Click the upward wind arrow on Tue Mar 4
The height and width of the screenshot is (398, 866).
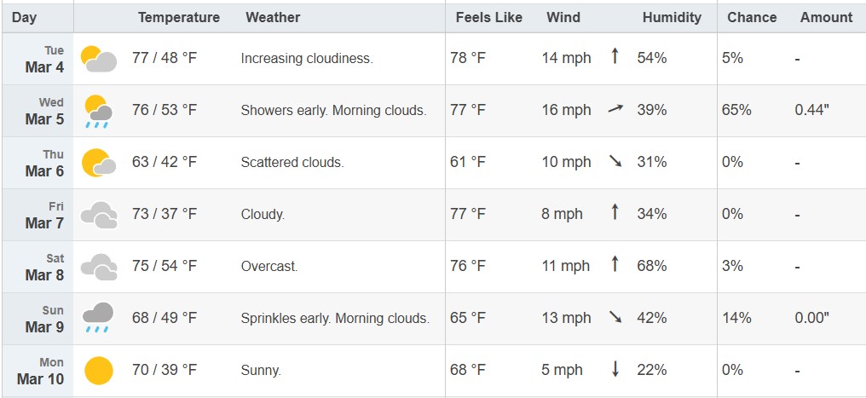point(615,55)
